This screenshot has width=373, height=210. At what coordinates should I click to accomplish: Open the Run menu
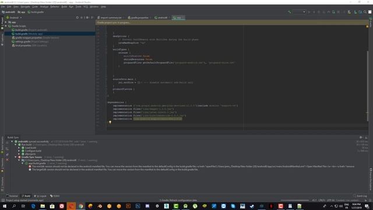[x=71, y=6]
